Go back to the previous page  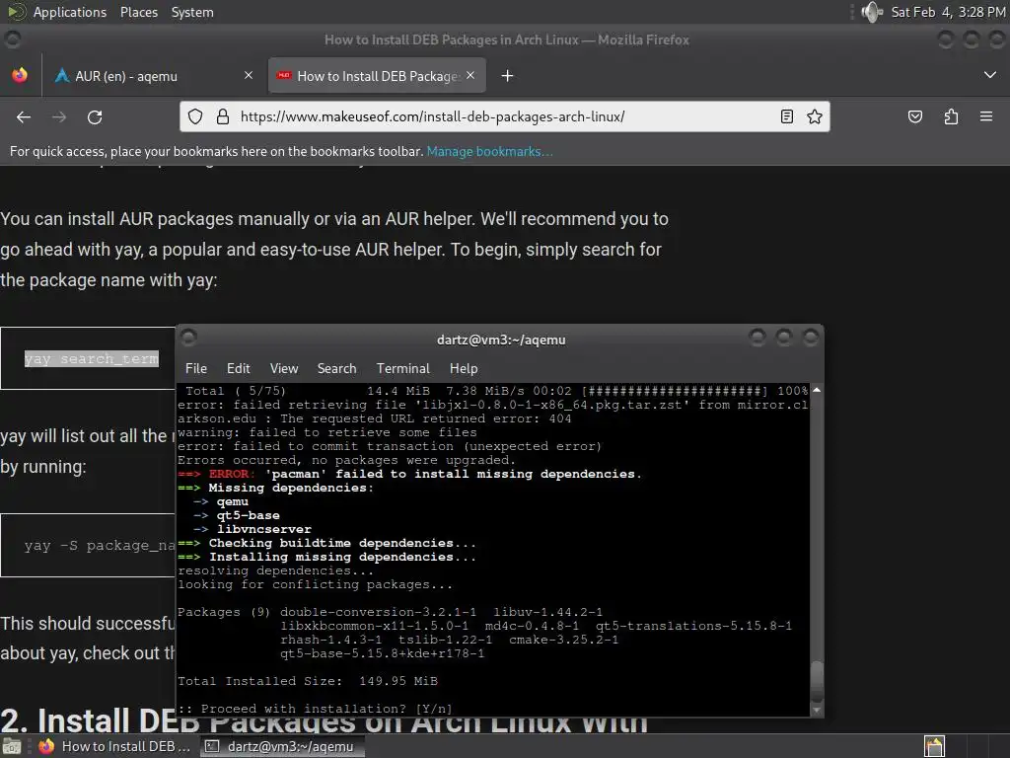(x=24, y=117)
